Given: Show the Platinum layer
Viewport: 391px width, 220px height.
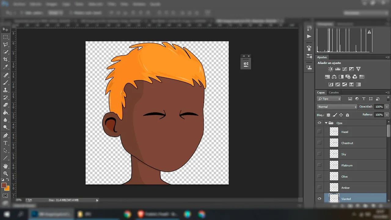Looking at the screenshot, I should tap(320, 165).
